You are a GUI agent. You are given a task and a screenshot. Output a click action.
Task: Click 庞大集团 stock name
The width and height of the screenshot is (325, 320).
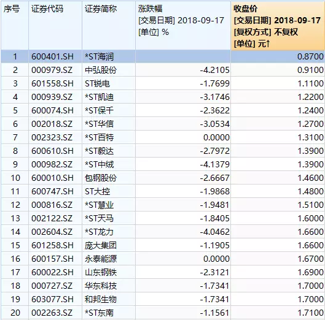(x=101, y=245)
